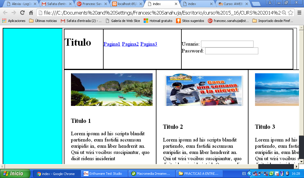Open PRACTICAS A ENTRE... folder in taskbar
Image resolution: width=304 pixels, height=178 pixels.
tap(199, 174)
